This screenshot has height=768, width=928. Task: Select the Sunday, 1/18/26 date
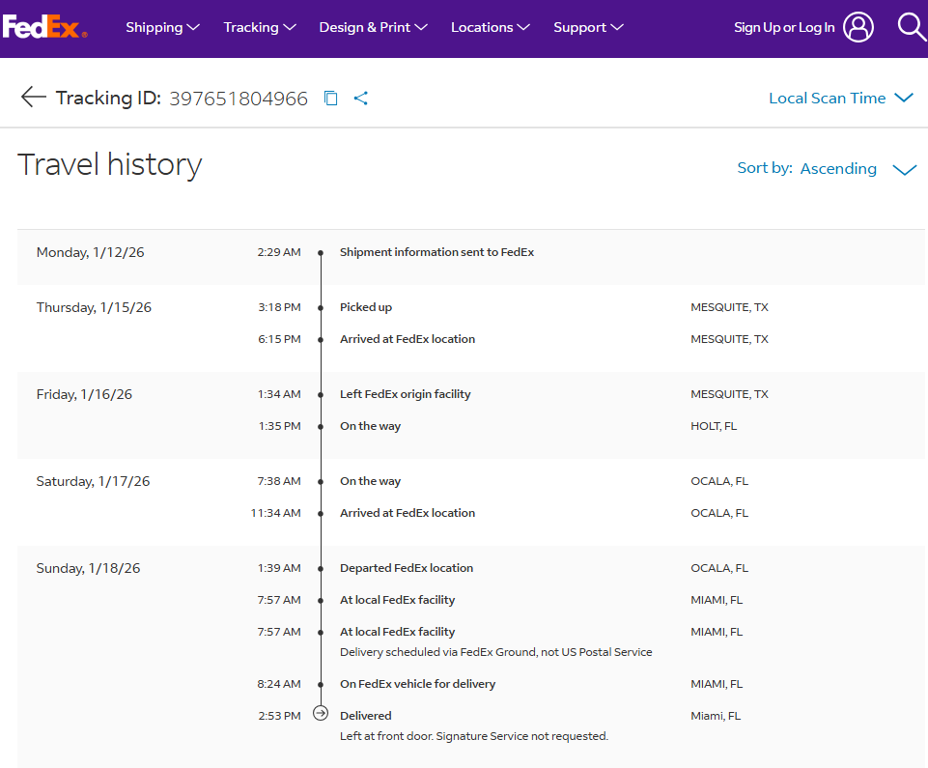pos(88,568)
